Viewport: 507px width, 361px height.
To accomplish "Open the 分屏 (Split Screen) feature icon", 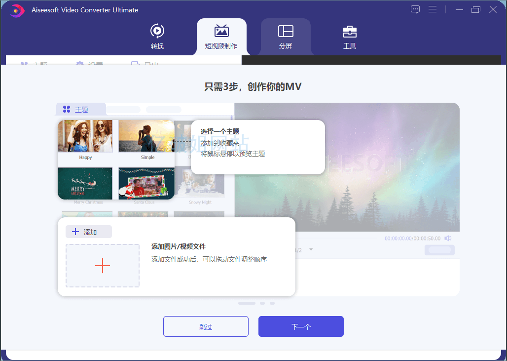I will click(x=286, y=31).
